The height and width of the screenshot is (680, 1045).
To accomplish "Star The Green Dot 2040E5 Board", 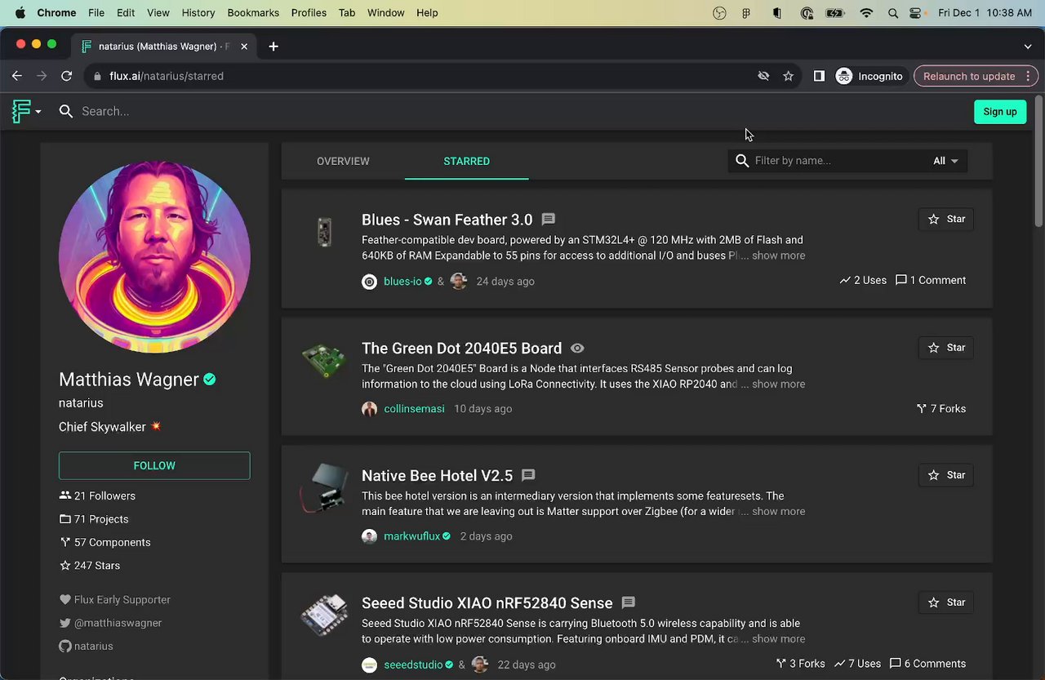I will (x=945, y=348).
